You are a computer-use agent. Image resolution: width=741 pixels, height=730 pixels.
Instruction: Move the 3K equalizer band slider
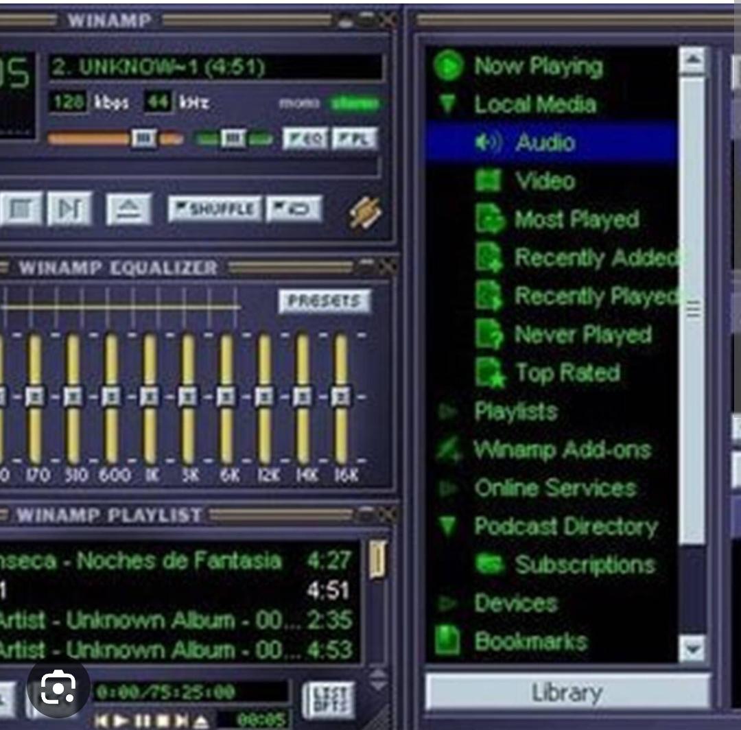pos(187,397)
